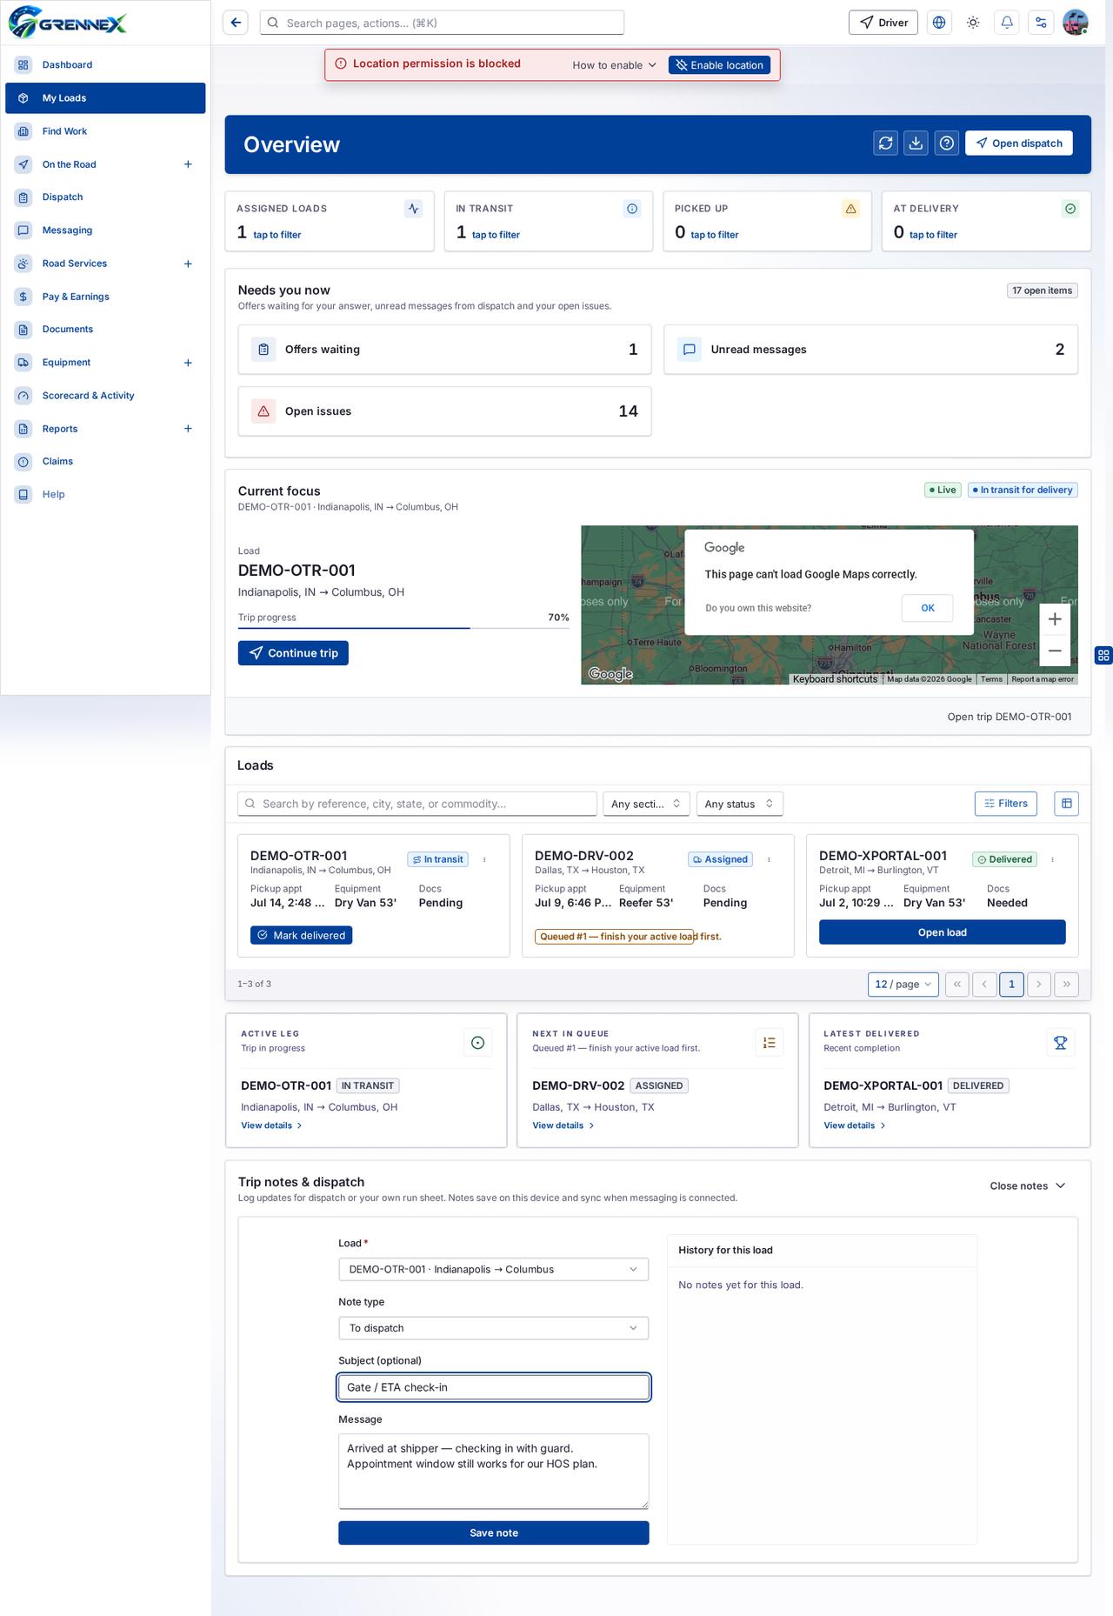
Task: Open the user avatar menu
Action: [1076, 23]
